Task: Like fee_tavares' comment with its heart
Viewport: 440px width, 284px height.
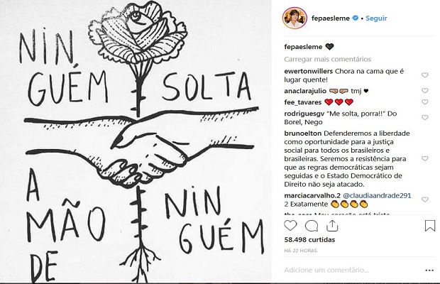Action: coord(425,102)
